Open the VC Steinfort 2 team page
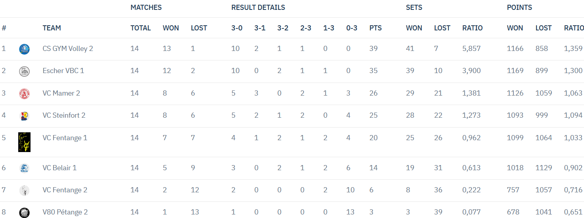Screen dimensions: 584x218 click(64, 115)
